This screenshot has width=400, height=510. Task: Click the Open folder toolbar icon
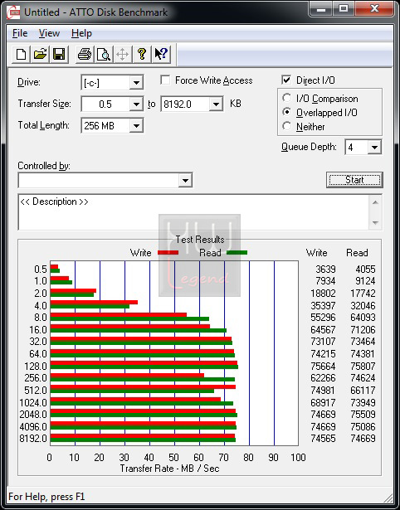point(40,54)
